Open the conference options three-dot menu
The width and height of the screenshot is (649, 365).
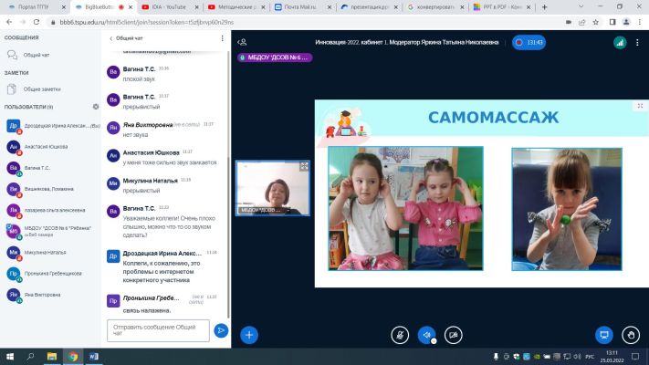(x=637, y=42)
